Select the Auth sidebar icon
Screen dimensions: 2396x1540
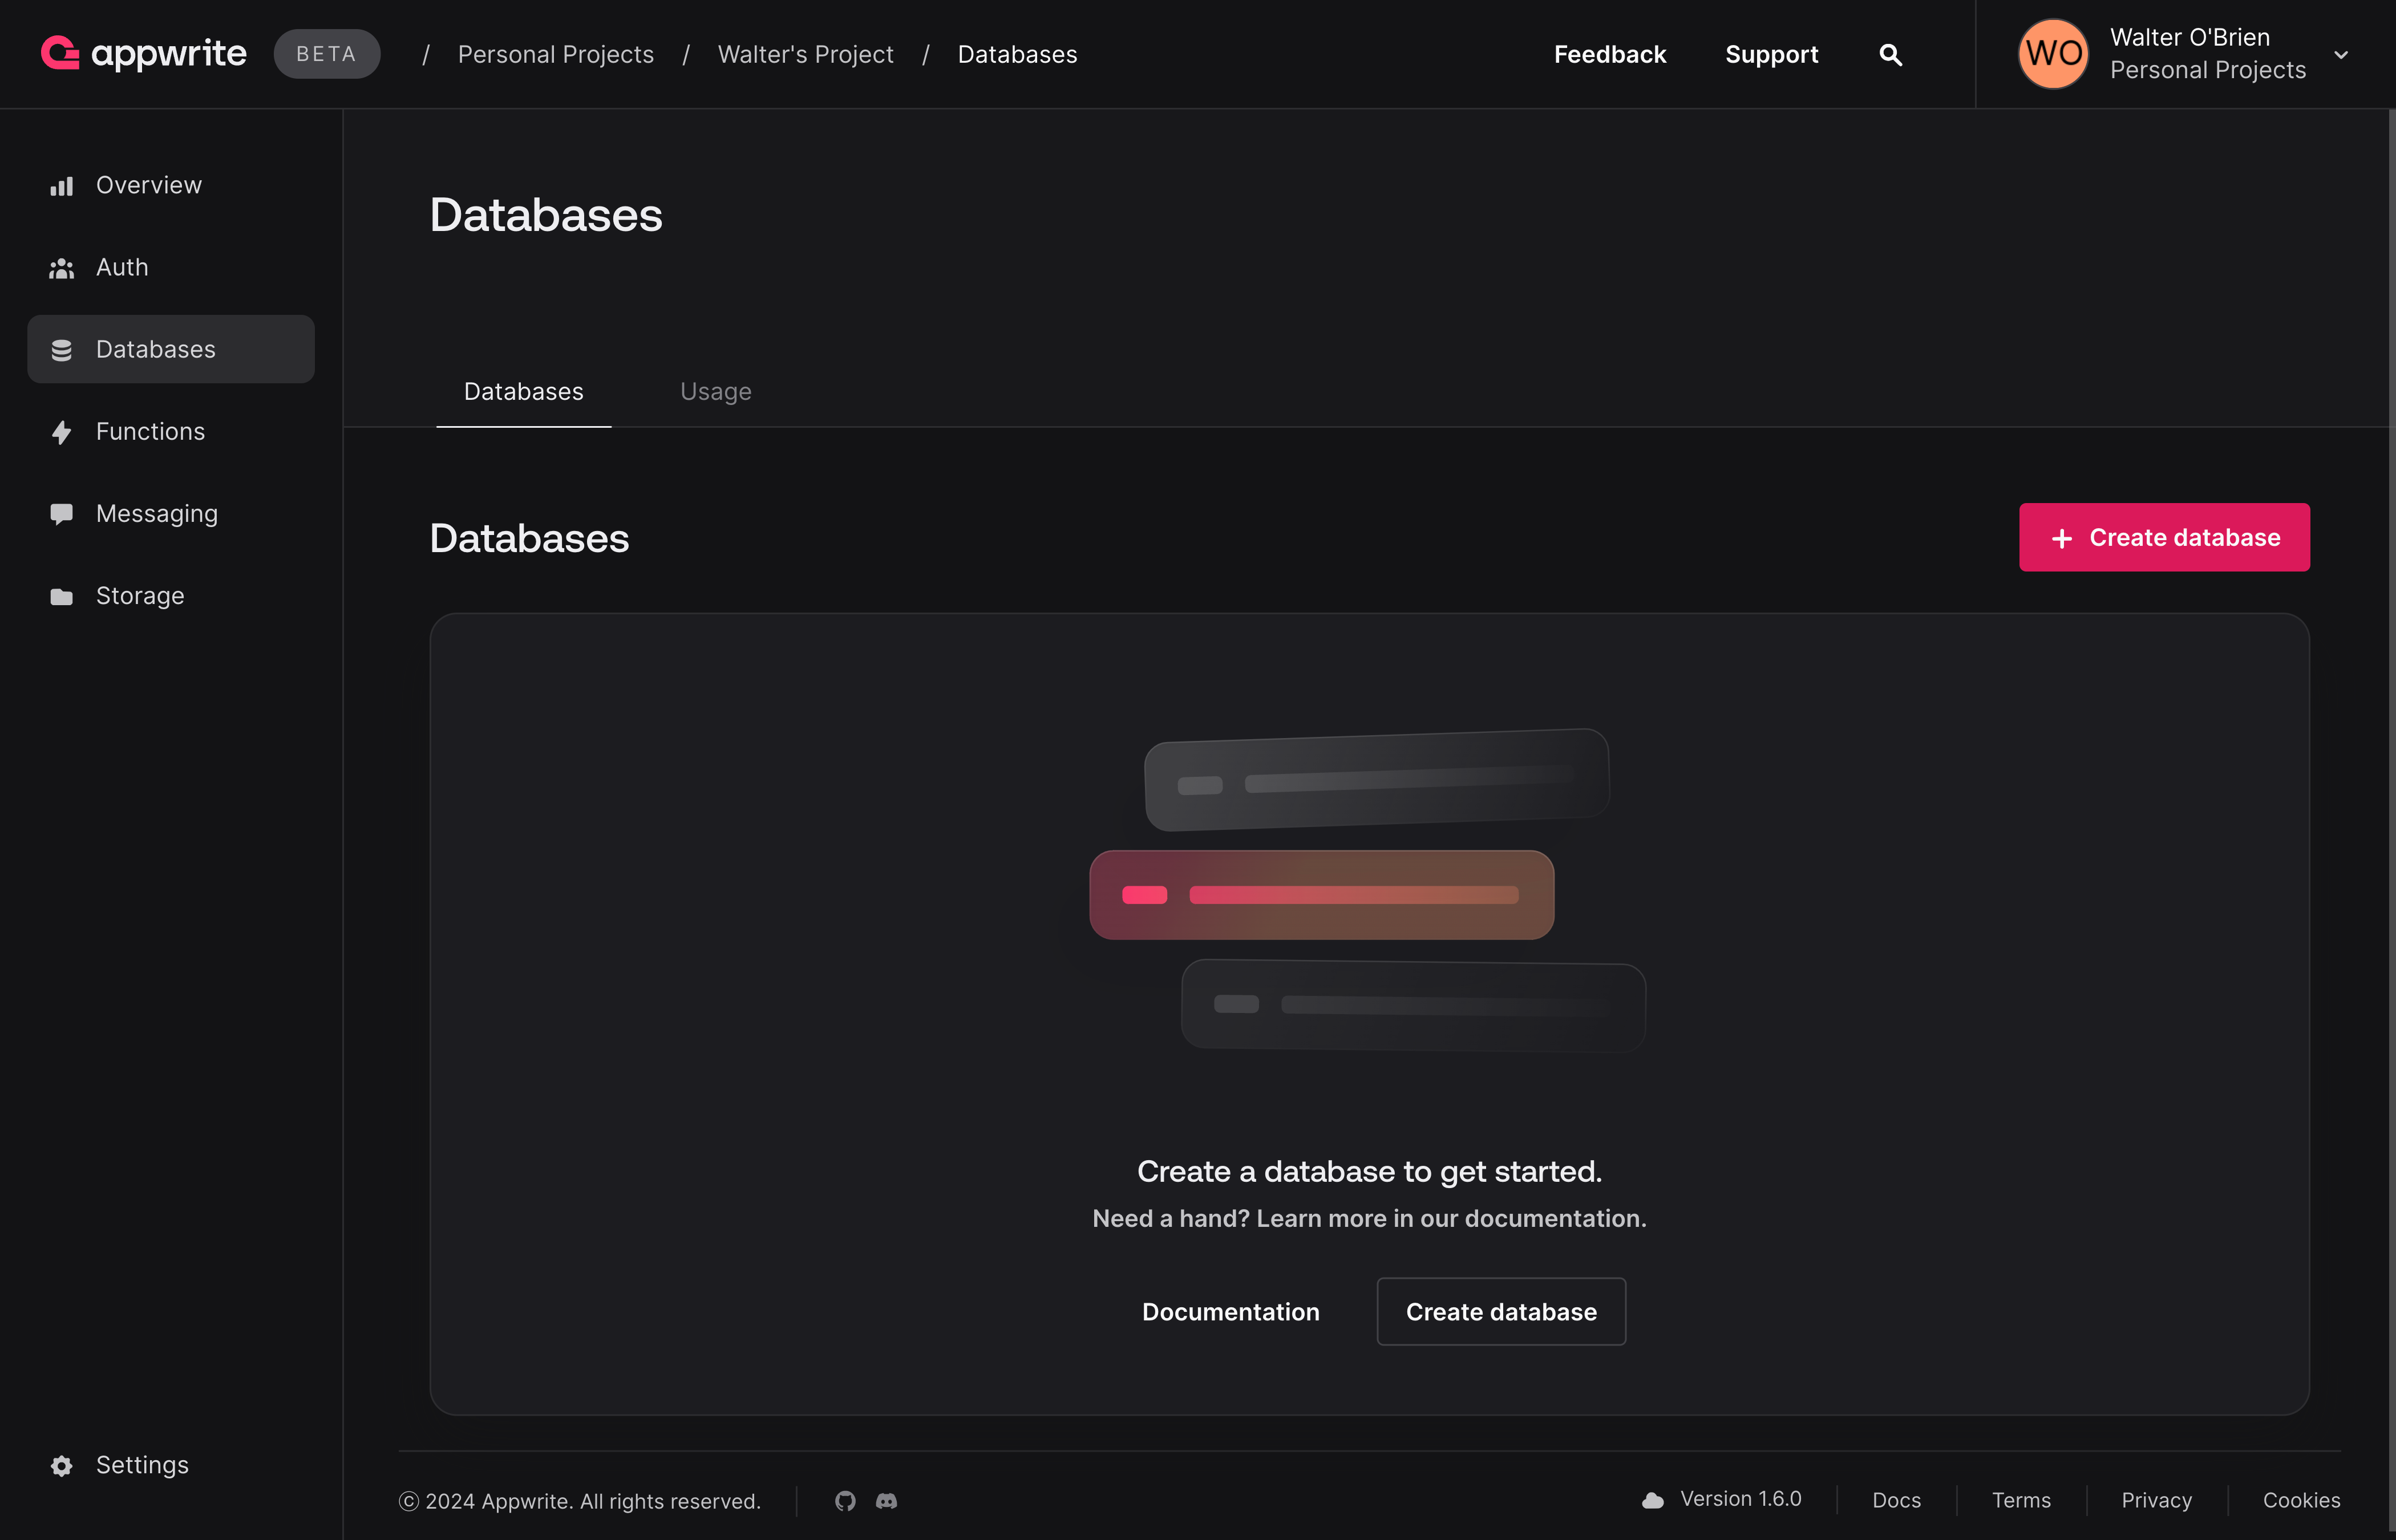[x=59, y=265]
